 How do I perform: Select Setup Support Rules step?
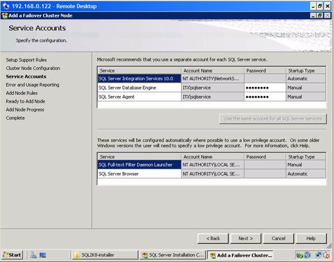tap(26, 60)
